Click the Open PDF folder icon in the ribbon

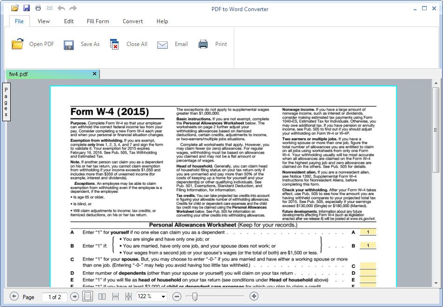(18, 44)
